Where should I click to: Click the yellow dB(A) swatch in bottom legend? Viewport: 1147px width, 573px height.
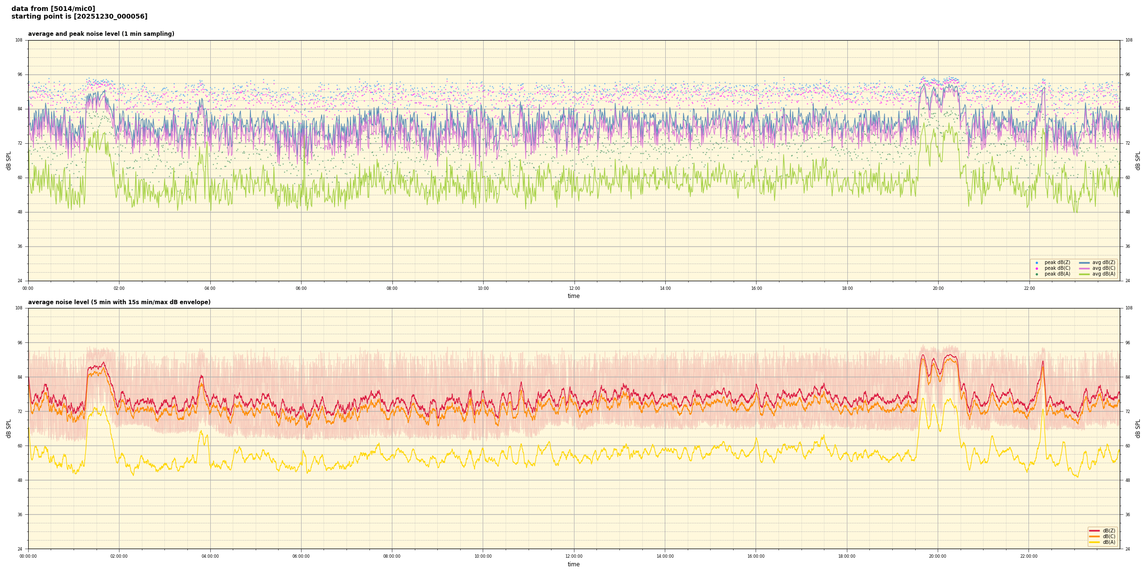pos(1094,542)
